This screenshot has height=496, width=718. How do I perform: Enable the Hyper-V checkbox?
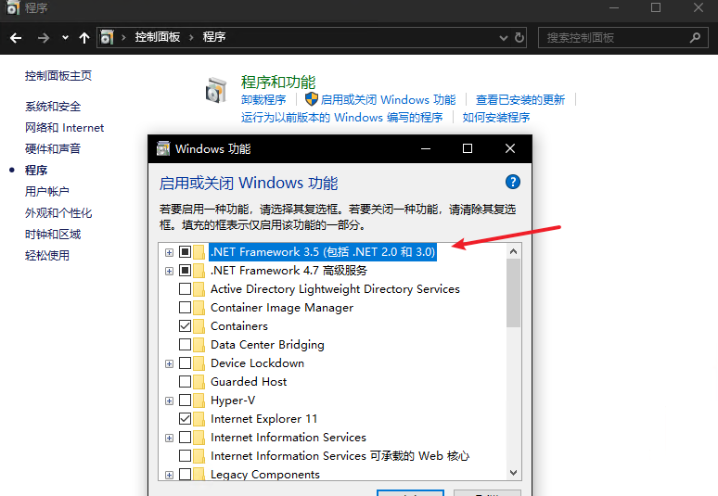(186, 401)
